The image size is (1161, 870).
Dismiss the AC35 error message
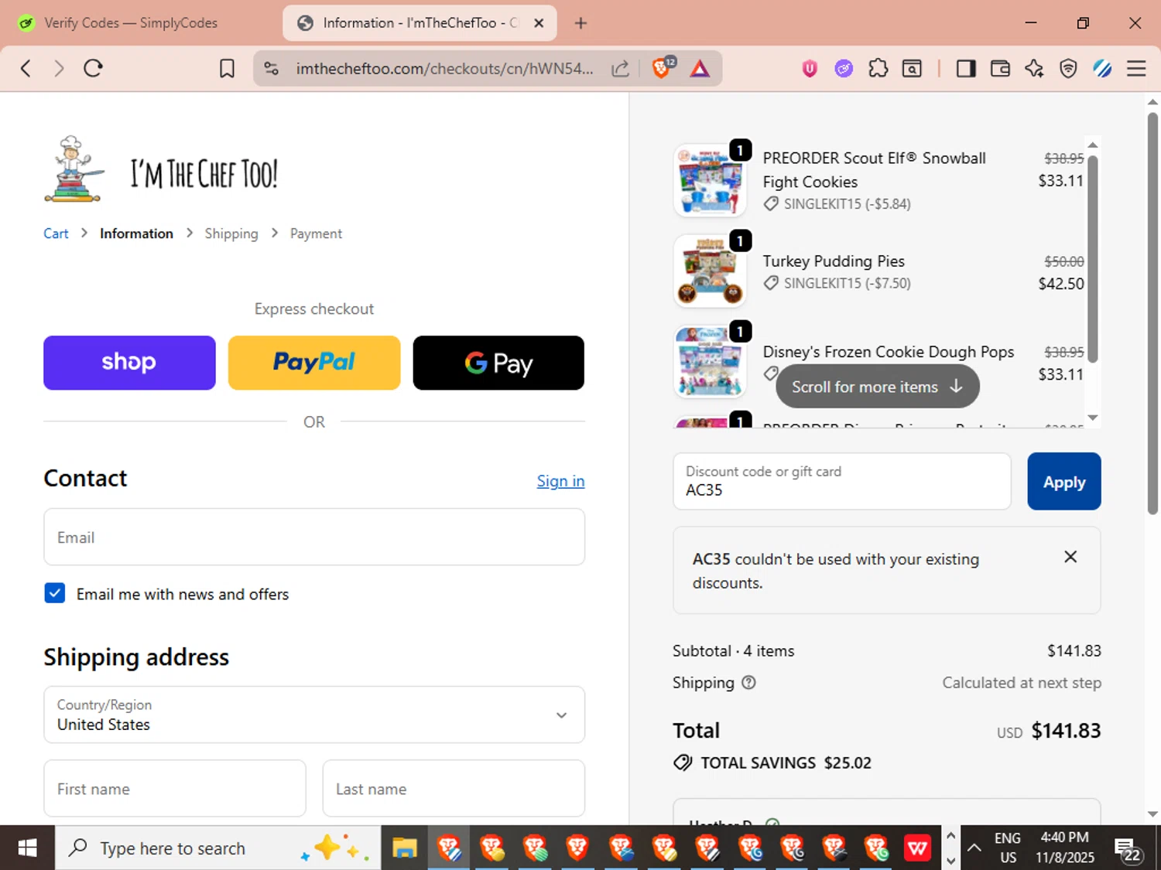(x=1070, y=557)
